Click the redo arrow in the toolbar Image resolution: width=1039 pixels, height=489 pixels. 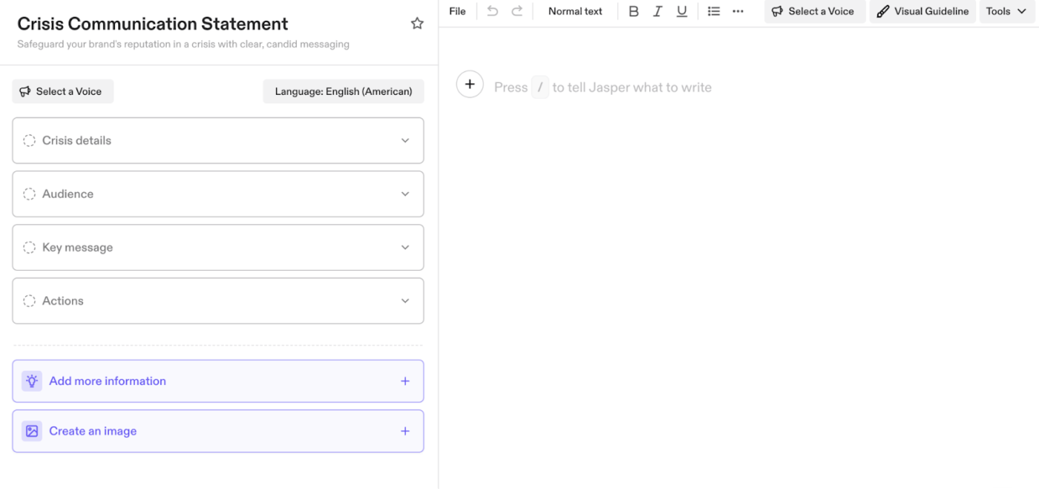(517, 11)
